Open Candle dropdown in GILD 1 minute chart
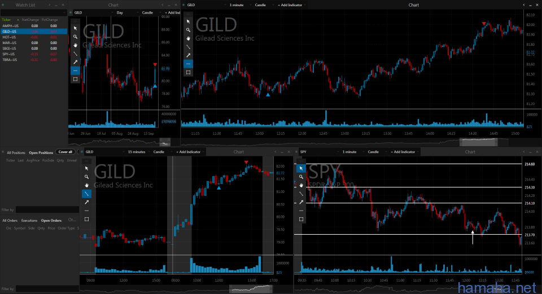This screenshot has height=294, width=542. [x=263, y=5]
